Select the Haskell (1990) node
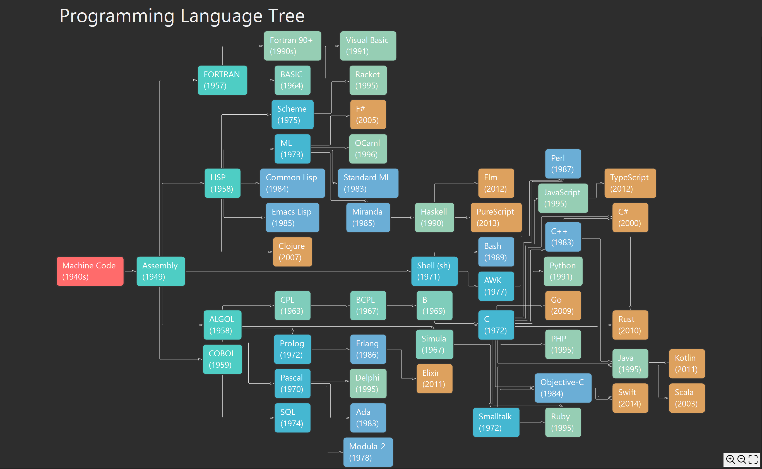This screenshot has width=762, height=469. [x=434, y=217]
